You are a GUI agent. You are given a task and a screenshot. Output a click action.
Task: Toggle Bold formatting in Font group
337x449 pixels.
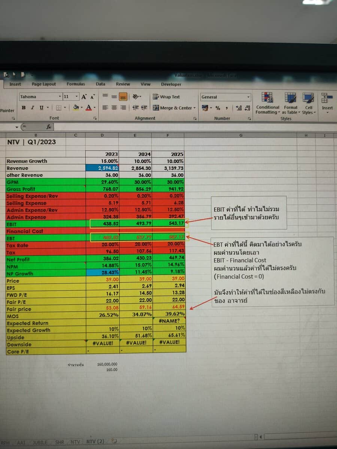pyautogui.click(x=24, y=108)
